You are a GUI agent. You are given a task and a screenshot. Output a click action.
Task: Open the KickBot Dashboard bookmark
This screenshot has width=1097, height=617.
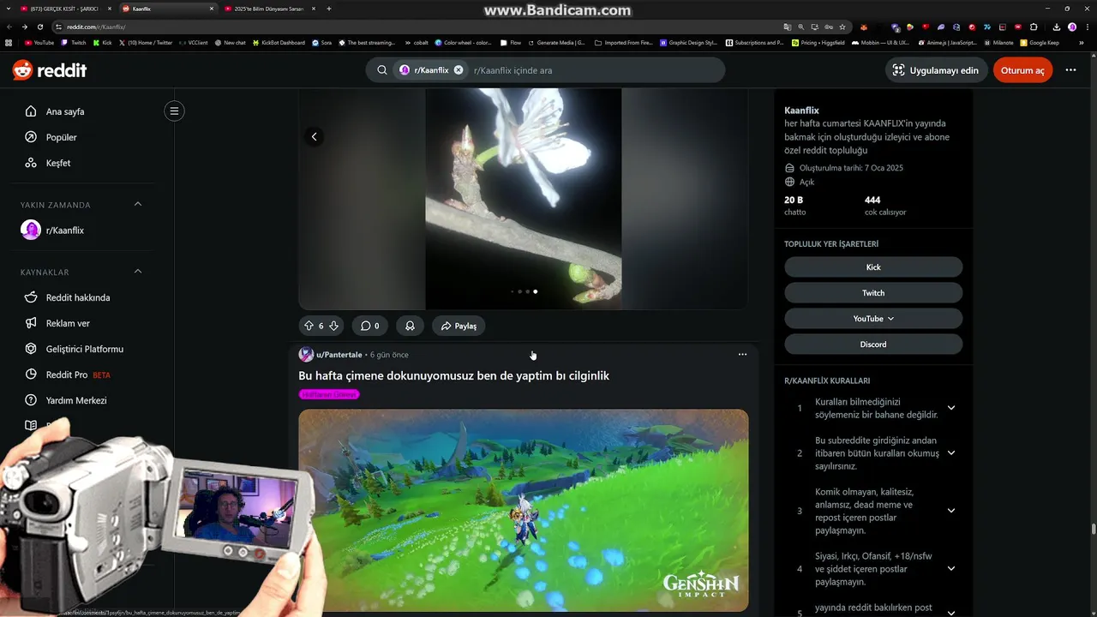(279, 42)
